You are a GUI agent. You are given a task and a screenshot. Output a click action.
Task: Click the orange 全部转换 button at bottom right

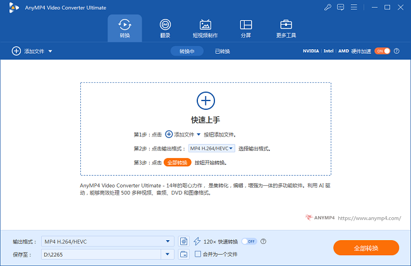(x=366, y=248)
